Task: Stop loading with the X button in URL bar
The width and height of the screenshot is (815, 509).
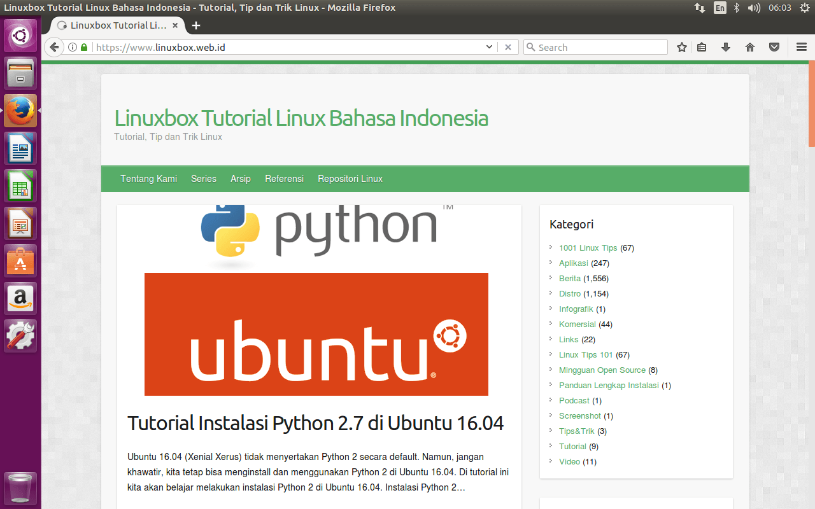Action: coord(508,47)
